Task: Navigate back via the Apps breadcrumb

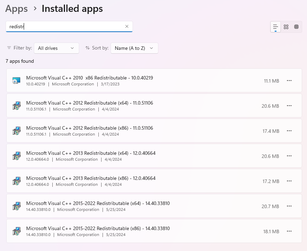Action: click(x=16, y=9)
